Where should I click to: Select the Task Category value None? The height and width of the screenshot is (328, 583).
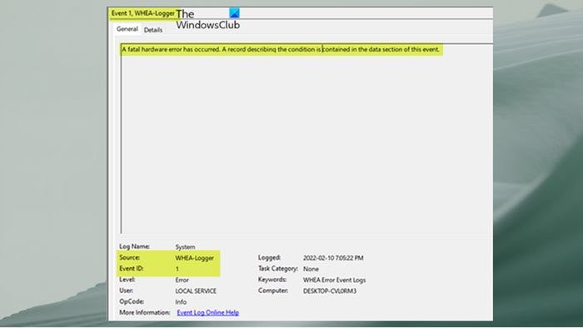311,269
